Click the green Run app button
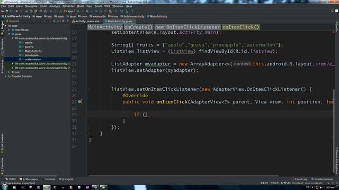The image size is (339, 190). pyautogui.click(x=78, y=11)
